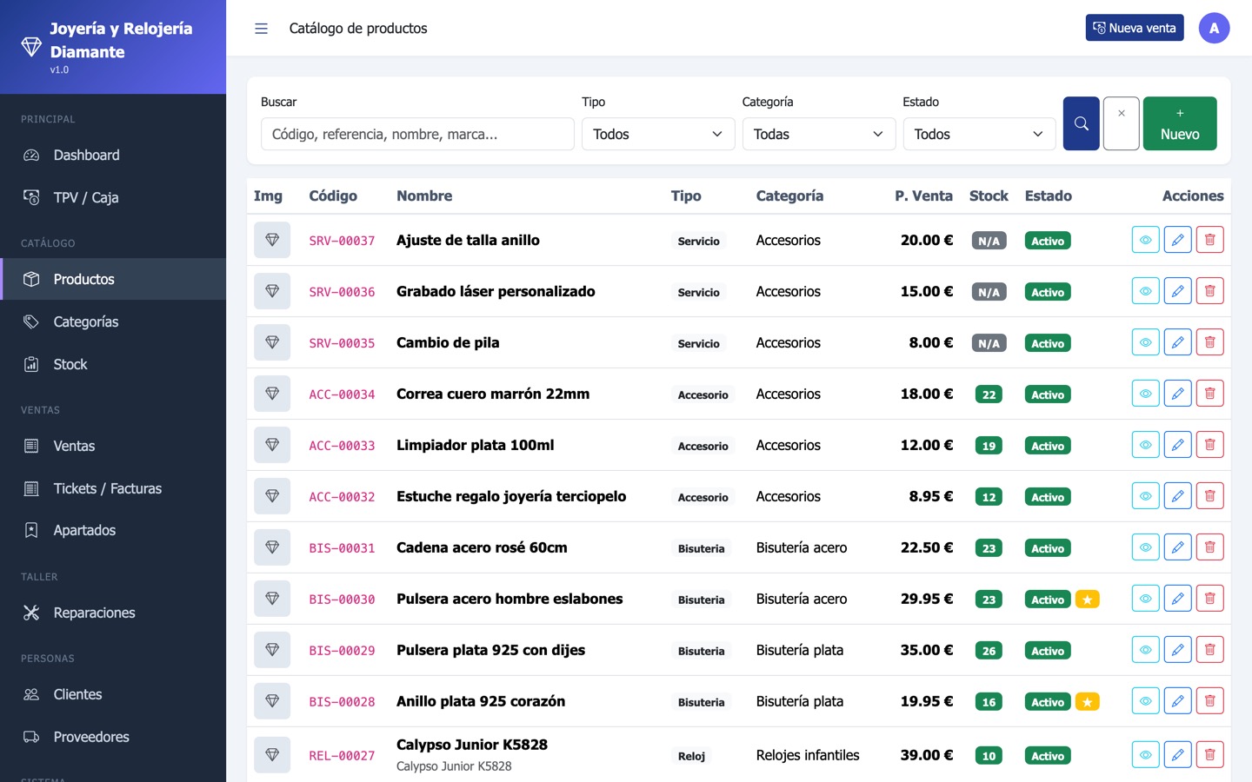Viewport: 1252px width, 782px height.
Task: View details of Grabado láser personalizado
Action: pyautogui.click(x=1145, y=291)
